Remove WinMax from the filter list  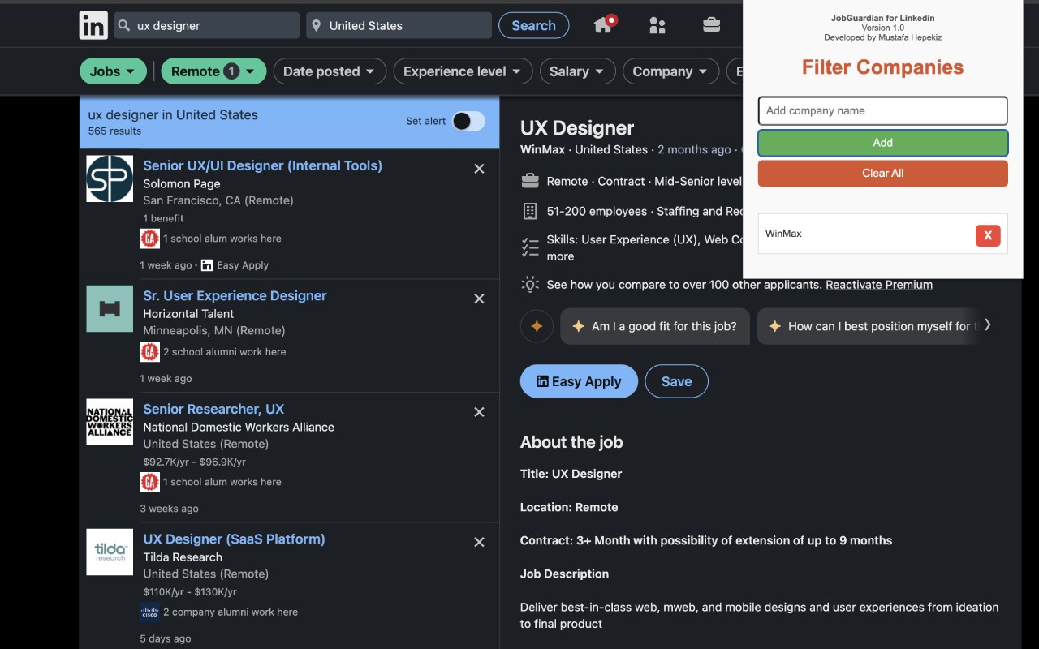[x=988, y=235]
